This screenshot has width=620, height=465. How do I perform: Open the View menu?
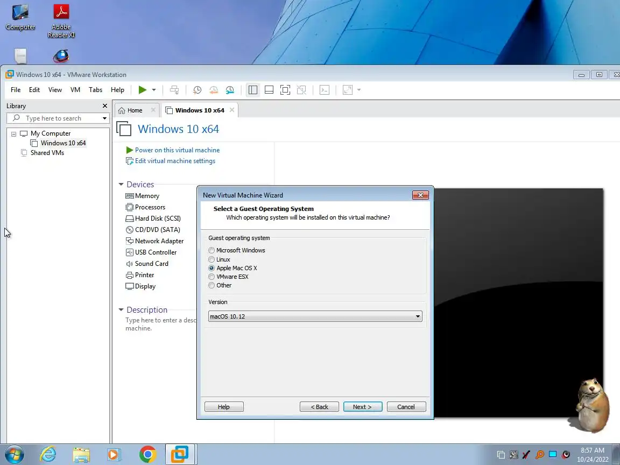click(55, 90)
